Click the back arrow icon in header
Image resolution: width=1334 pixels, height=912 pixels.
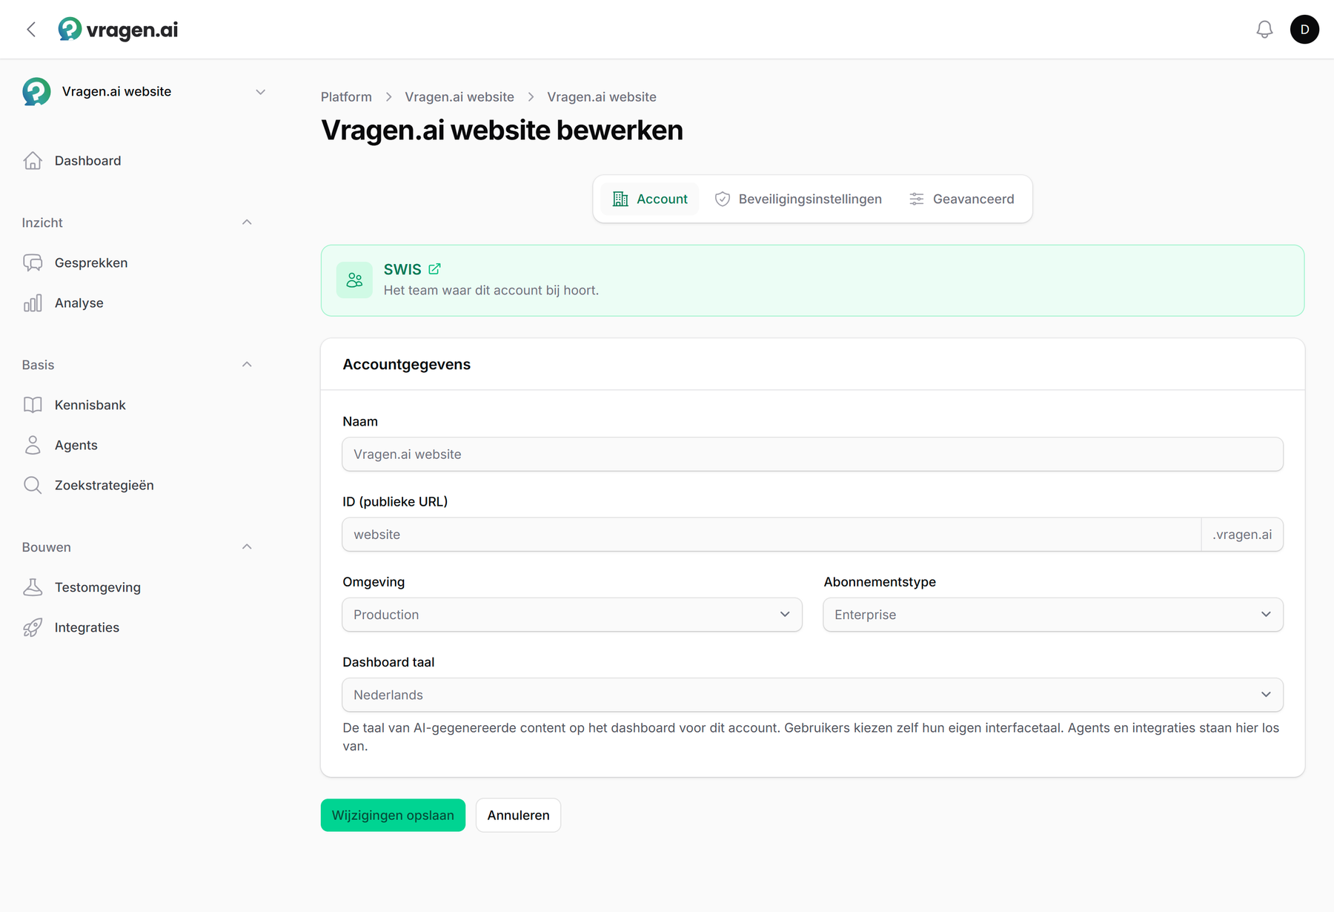point(31,30)
